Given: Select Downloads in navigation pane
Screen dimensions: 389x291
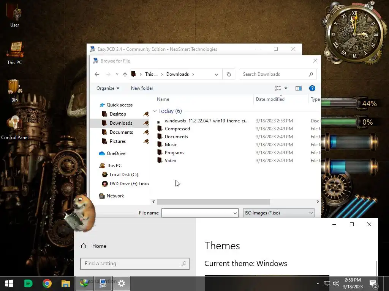Looking at the screenshot, I should (121, 123).
